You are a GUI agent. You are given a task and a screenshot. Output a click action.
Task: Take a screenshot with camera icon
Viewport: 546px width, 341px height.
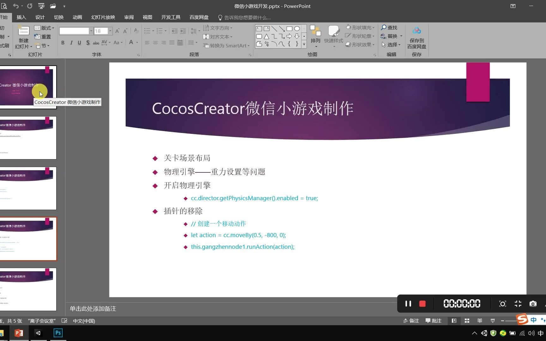533,304
